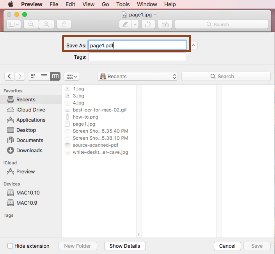275x254 pixels.
Task: Open the View menu
Action: coord(89,4)
